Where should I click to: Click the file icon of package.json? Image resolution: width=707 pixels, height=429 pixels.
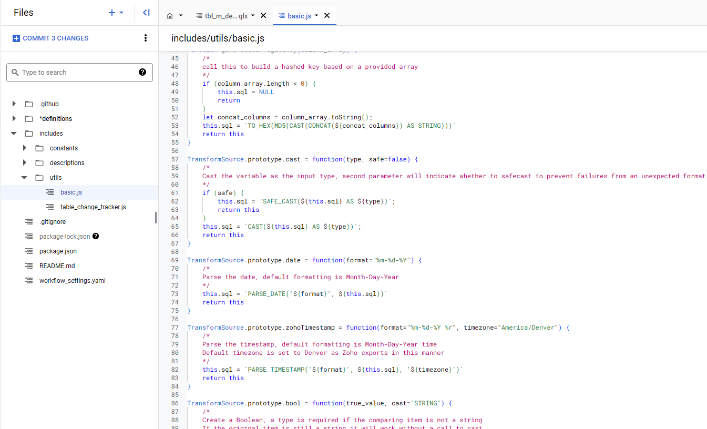[29, 251]
